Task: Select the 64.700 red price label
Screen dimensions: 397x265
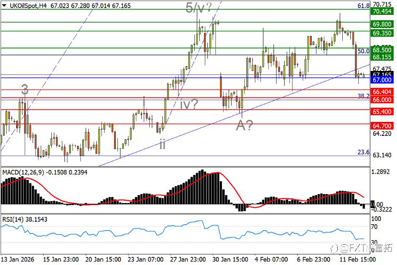Action: (382, 126)
